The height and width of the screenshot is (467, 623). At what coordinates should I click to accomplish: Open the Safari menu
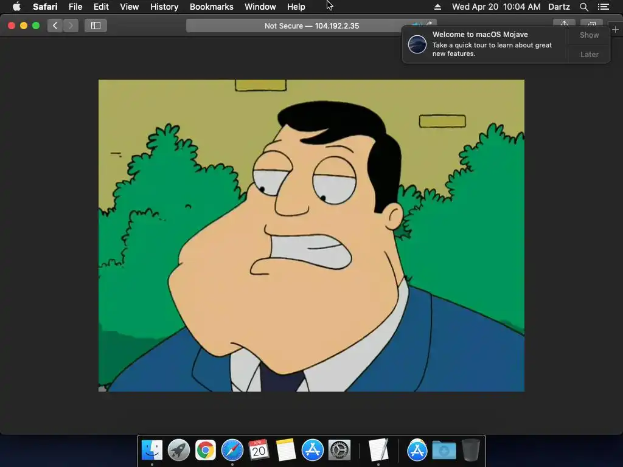(x=45, y=7)
